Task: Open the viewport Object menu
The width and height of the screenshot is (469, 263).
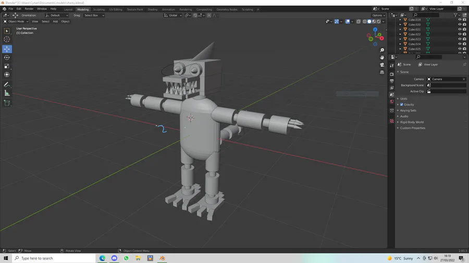Action: click(65, 21)
